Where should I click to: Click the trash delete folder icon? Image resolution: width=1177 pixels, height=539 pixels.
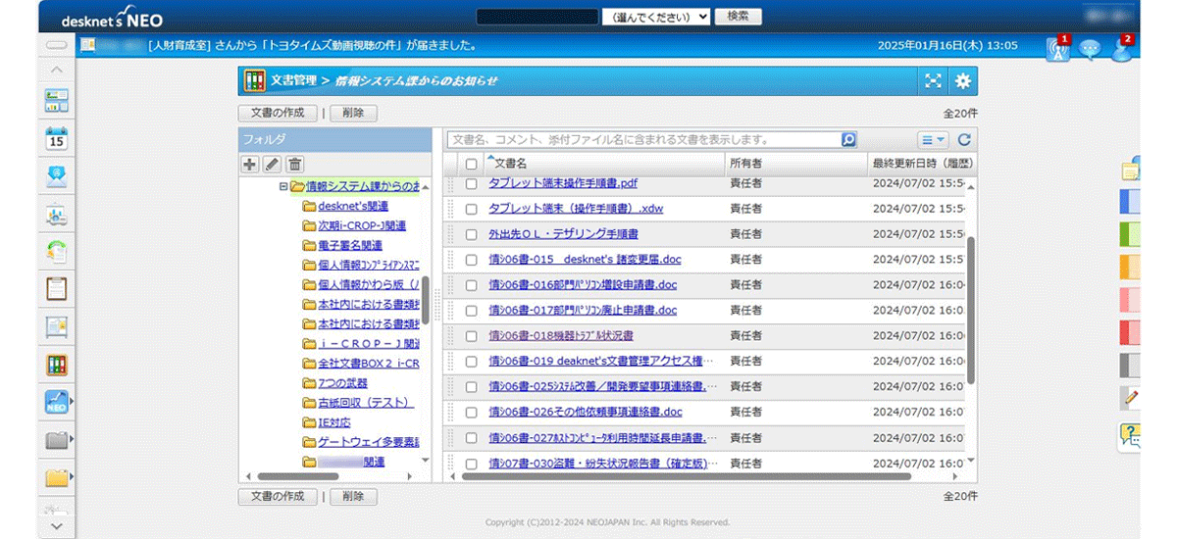tap(294, 165)
